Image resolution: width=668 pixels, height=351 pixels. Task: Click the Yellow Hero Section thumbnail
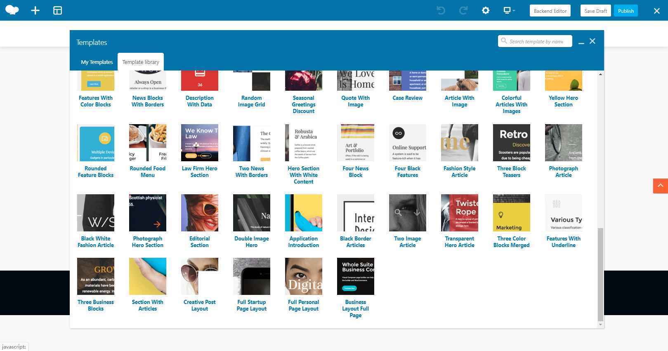pos(564,80)
